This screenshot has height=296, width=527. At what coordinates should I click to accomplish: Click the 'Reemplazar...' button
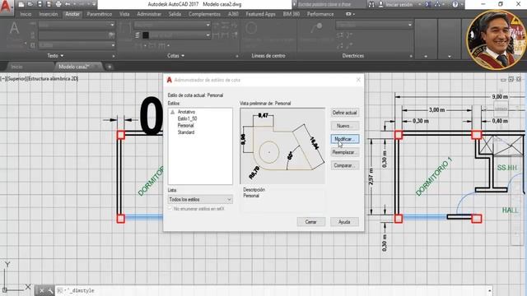point(344,152)
